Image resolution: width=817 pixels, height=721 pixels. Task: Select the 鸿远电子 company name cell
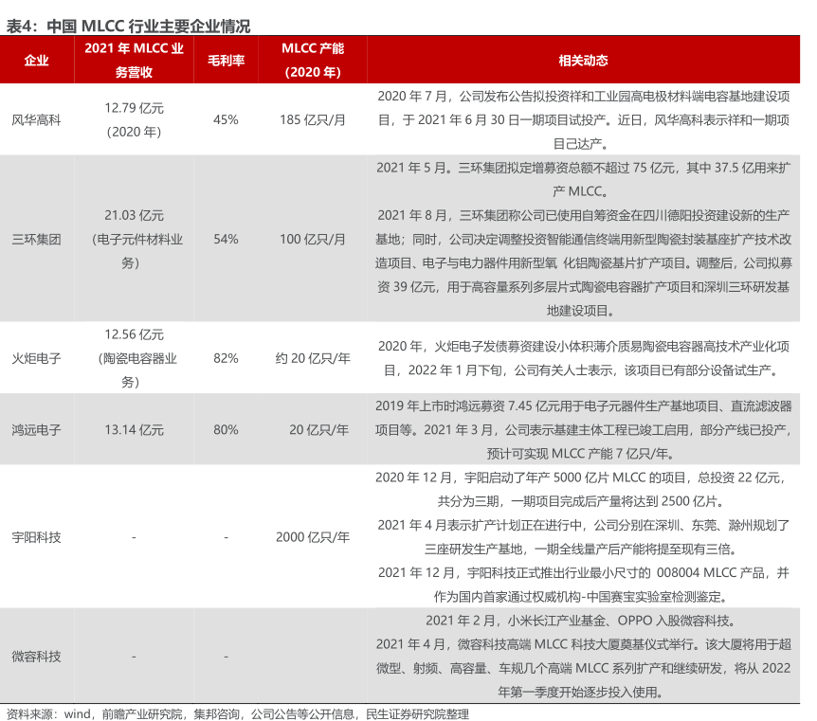click(36, 429)
